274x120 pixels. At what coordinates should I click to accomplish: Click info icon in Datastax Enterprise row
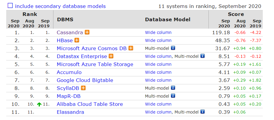[202, 56]
